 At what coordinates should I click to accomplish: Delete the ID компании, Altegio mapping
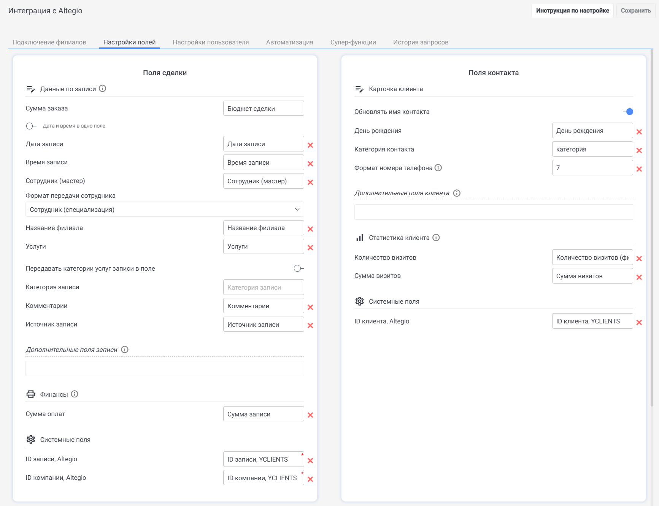(310, 479)
